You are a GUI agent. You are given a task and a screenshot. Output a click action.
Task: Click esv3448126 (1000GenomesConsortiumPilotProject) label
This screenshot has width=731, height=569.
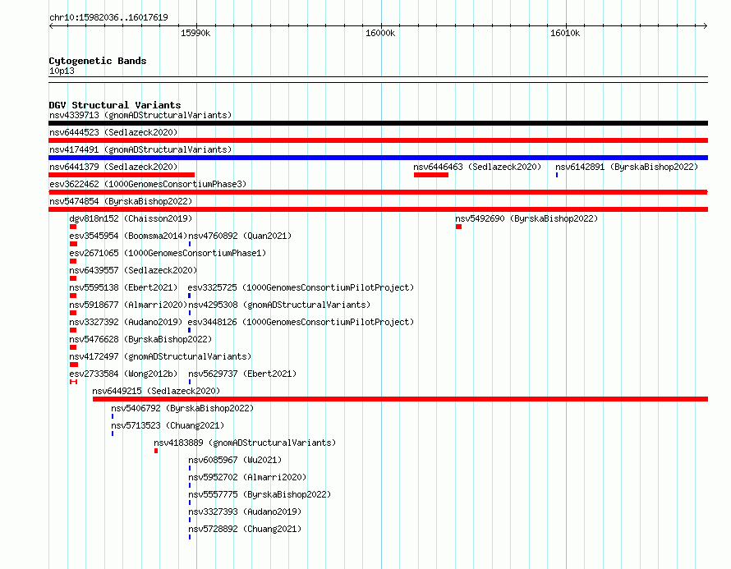point(301,322)
